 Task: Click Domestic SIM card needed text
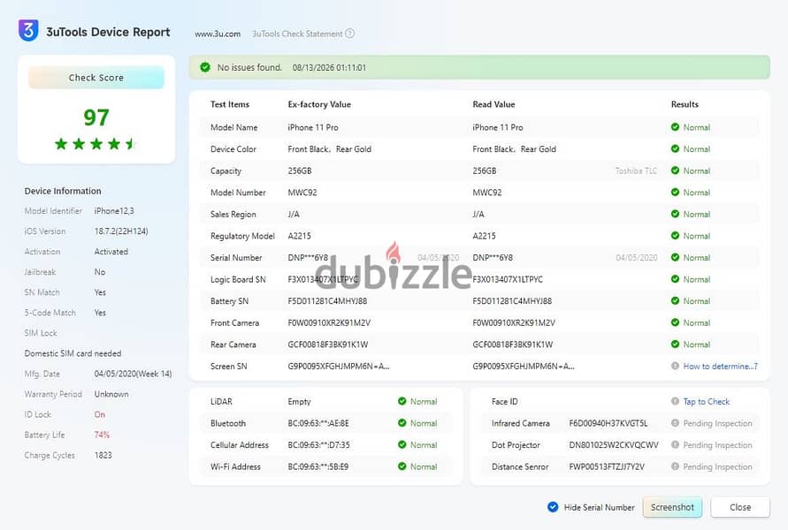[73, 353]
